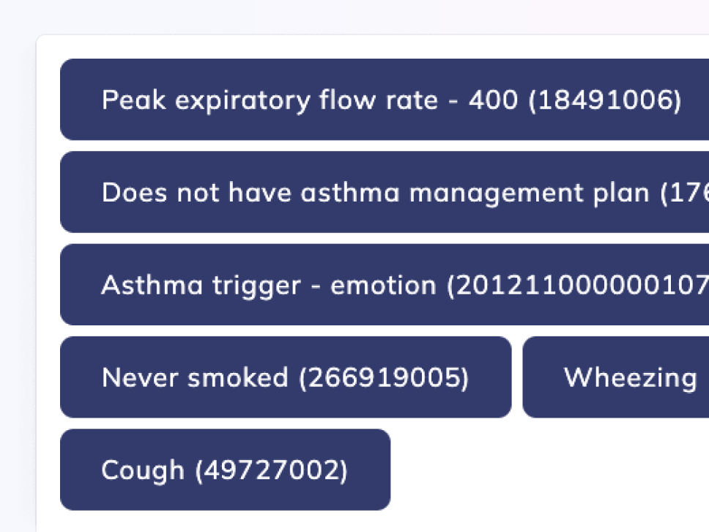The height and width of the screenshot is (532, 709).
Task: Choose chip containing code 266919005
Action: pos(286,377)
